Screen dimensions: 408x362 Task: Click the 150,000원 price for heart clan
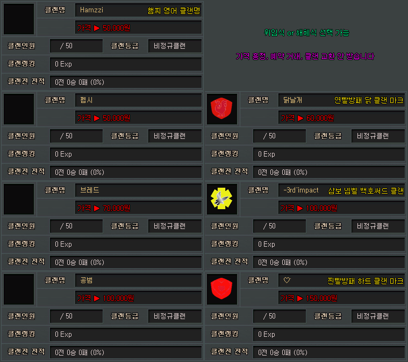(x=341, y=298)
